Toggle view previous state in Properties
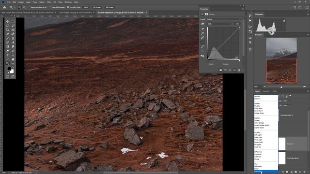The width and height of the screenshot is (310, 174). pos(225,70)
